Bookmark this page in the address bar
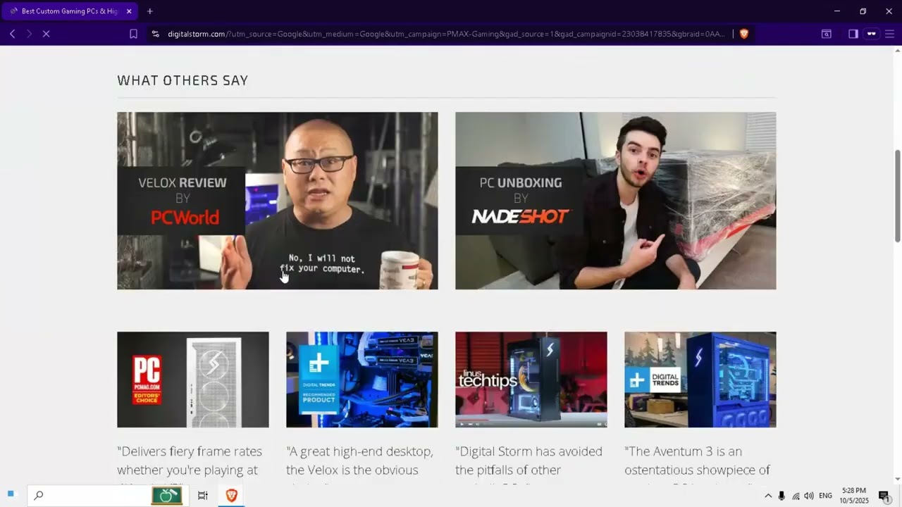This screenshot has height=507, width=902. [133, 34]
